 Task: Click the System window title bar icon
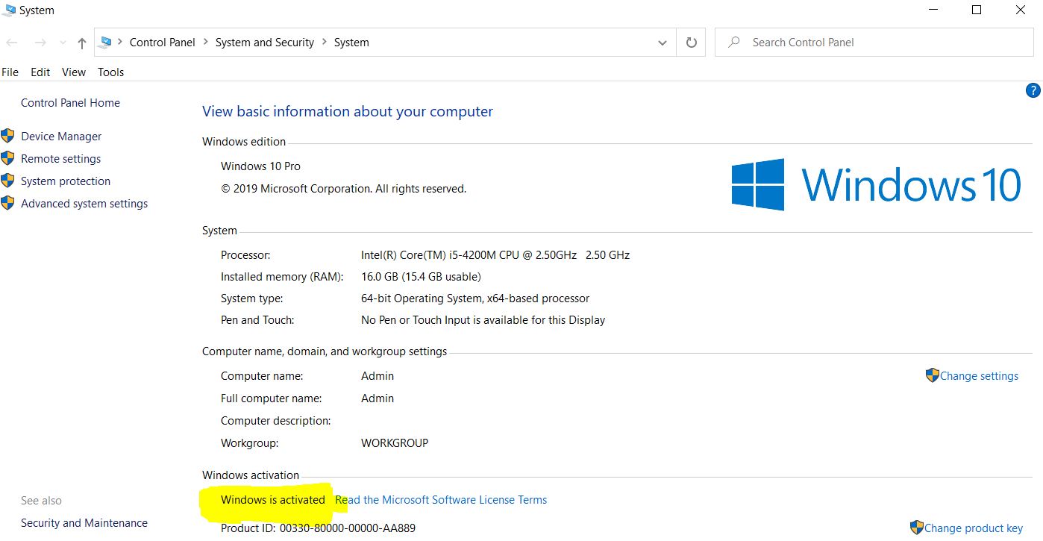click(x=8, y=10)
